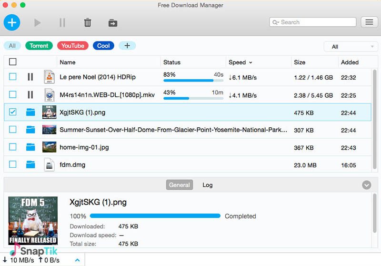Filter by the YouTube tag
381x266 pixels.
73,46
